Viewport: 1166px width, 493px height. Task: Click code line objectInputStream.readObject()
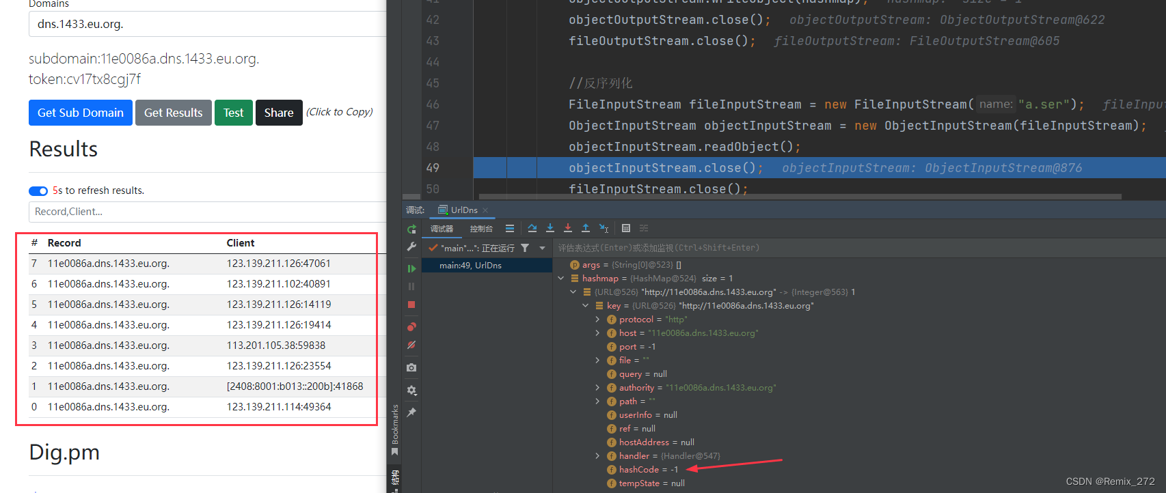click(x=684, y=147)
